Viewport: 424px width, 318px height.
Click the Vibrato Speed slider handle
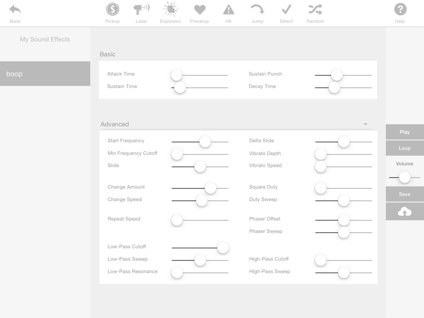click(x=321, y=166)
